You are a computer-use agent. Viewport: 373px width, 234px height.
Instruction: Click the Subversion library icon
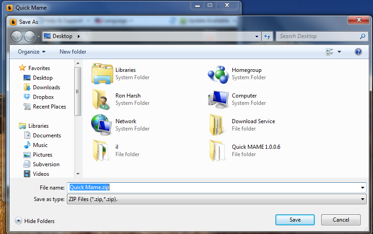pos(27,164)
